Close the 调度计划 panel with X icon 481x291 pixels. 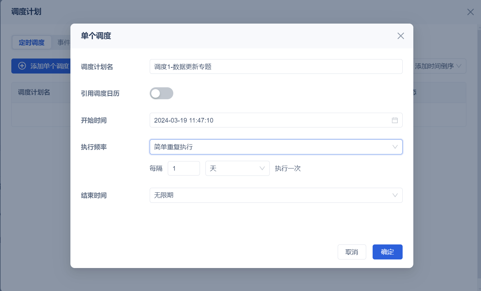click(470, 12)
